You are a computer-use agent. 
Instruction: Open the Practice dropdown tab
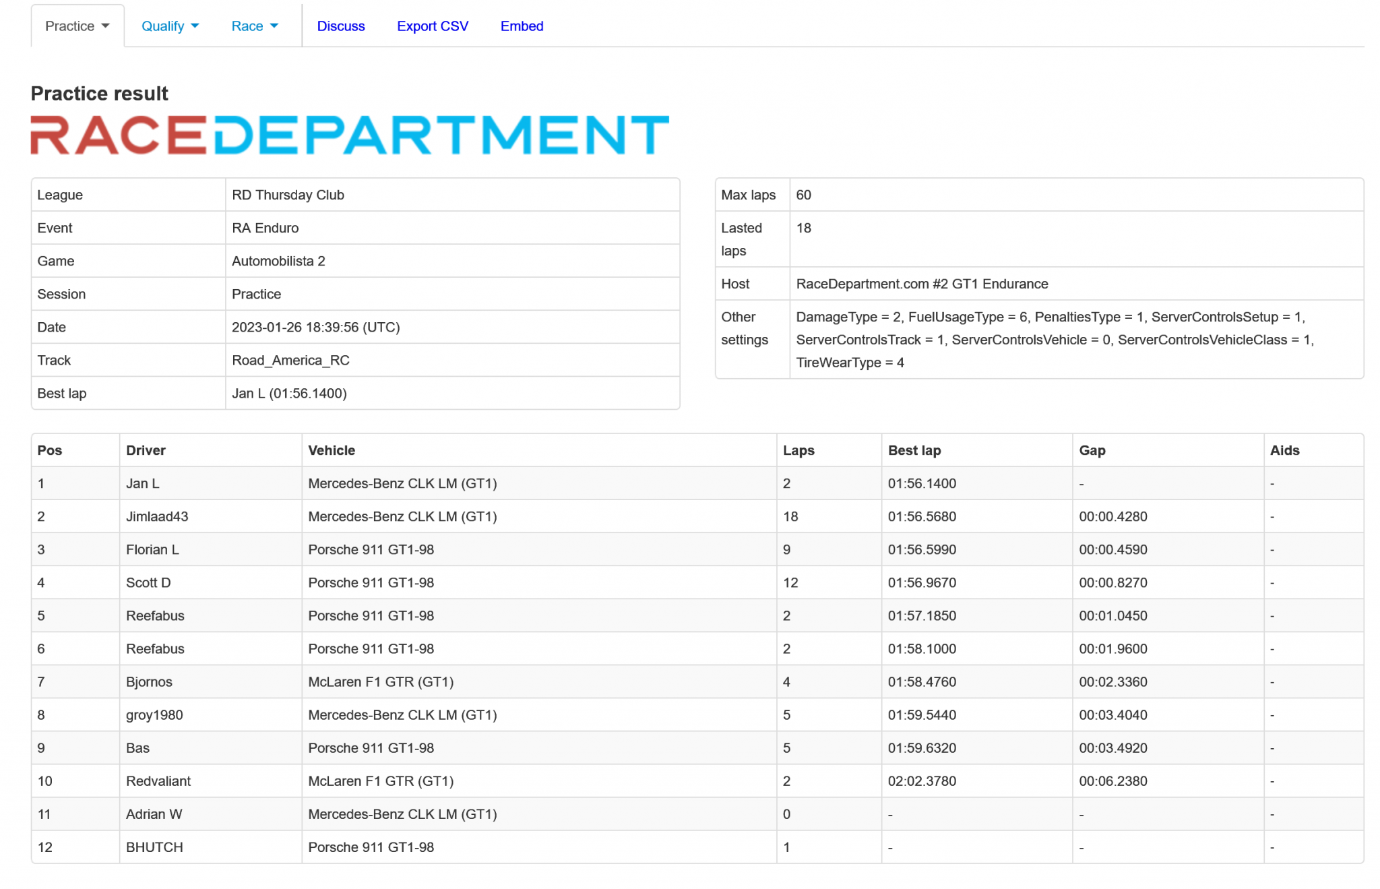coord(77,26)
